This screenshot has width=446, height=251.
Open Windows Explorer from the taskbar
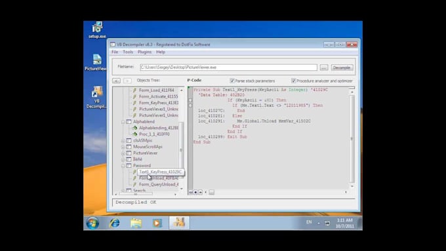[136, 223]
